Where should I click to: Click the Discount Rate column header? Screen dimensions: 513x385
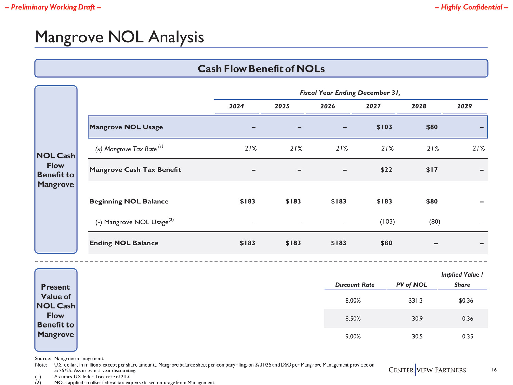355,285
